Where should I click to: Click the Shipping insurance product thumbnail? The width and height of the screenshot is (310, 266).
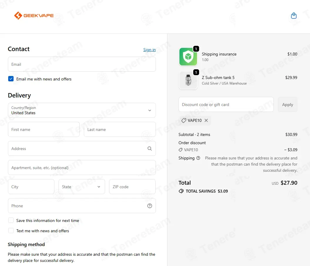(x=188, y=57)
